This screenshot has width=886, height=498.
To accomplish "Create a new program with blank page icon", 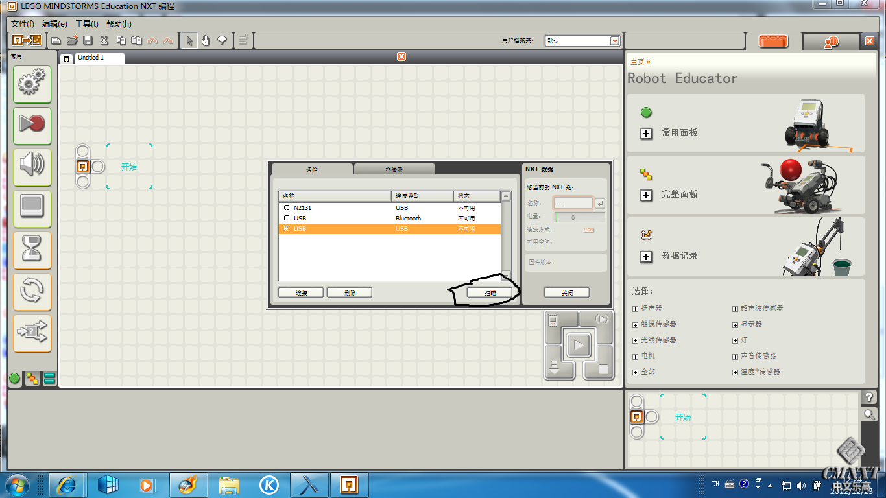I will 56,41.
